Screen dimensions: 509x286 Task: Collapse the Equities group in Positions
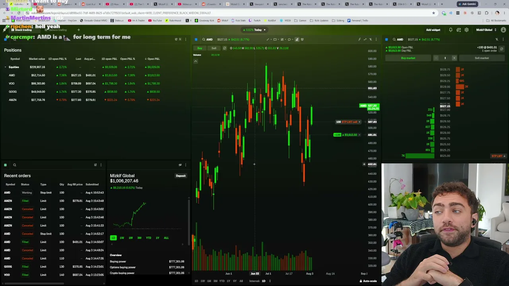pyautogui.click(x=5, y=67)
